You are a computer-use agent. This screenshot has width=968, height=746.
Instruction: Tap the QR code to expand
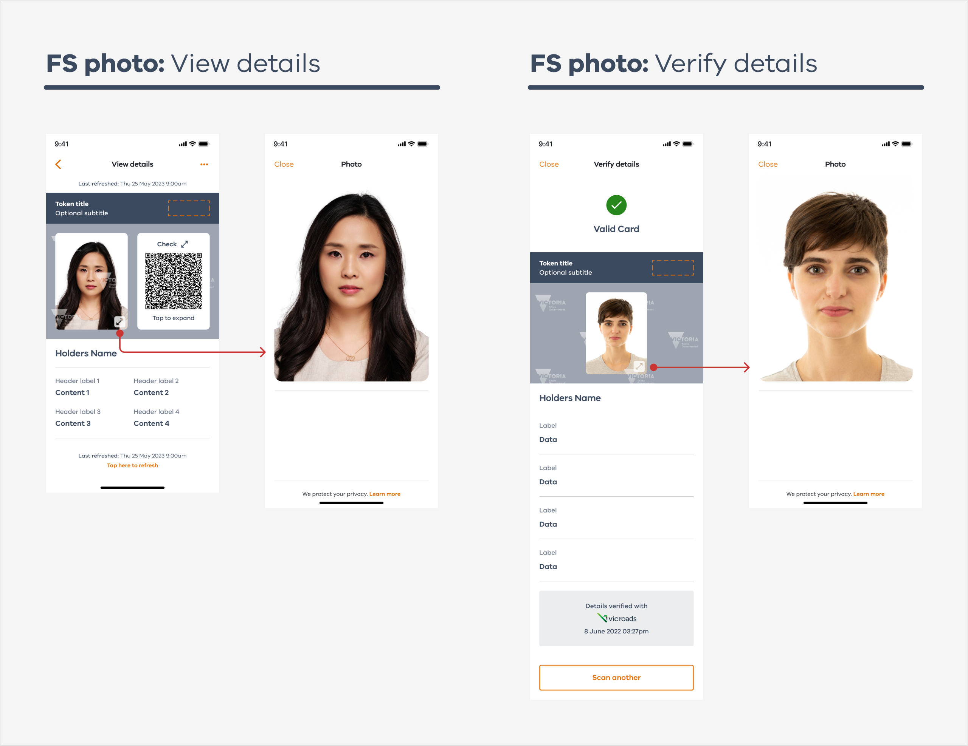[x=173, y=281]
